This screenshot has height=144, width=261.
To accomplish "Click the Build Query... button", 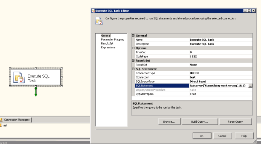I will [200, 122].
